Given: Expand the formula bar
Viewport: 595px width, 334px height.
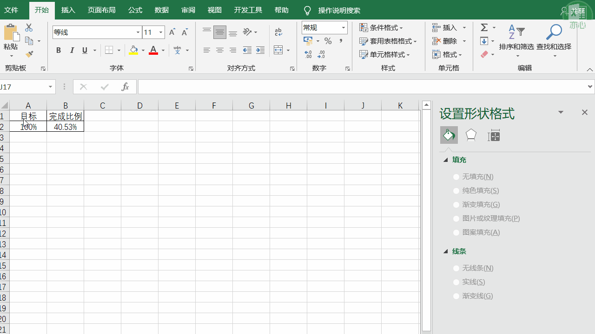Looking at the screenshot, I should pyautogui.click(x=590, y=87).
